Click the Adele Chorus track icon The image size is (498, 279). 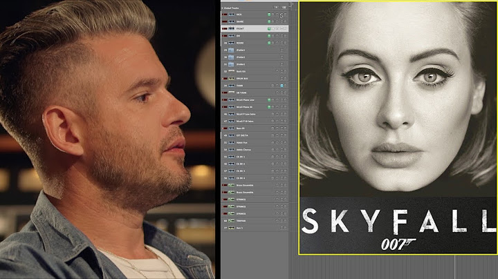click(231, 150)
